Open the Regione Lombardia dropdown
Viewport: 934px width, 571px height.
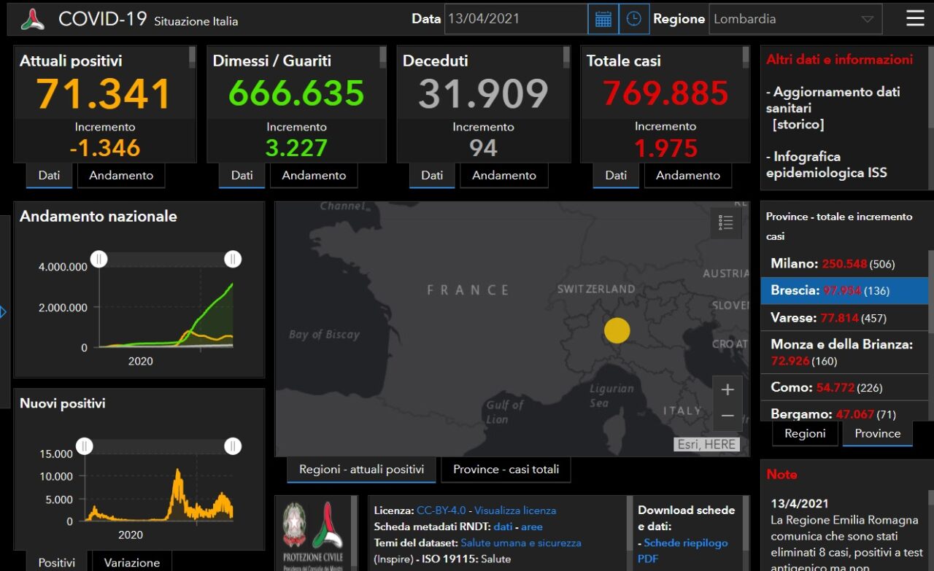click(x=795, y=19)
